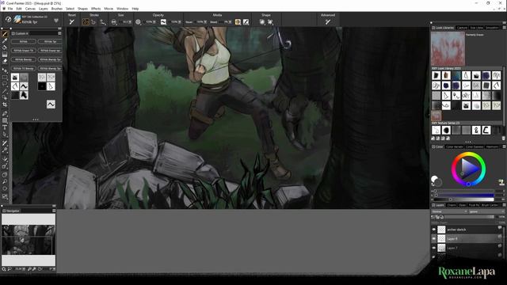Open the layer composite method dropdown
Viewport: 507px width, 285px height.
[x=449, y=211]
